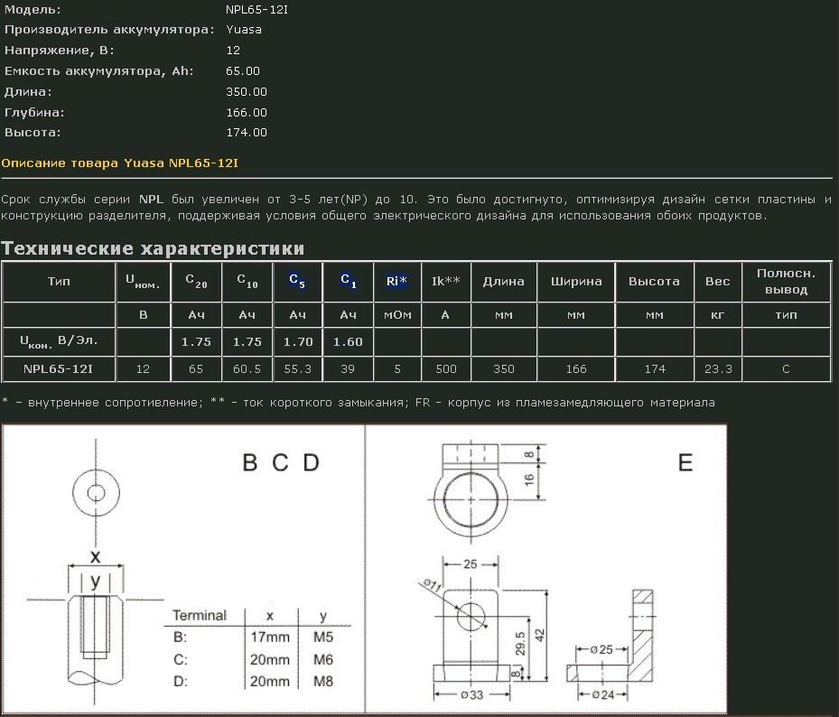The height and width of the screenshot is (717, 839).
Task: Click the 60.5 capacity cell
Action: point(247,368)
